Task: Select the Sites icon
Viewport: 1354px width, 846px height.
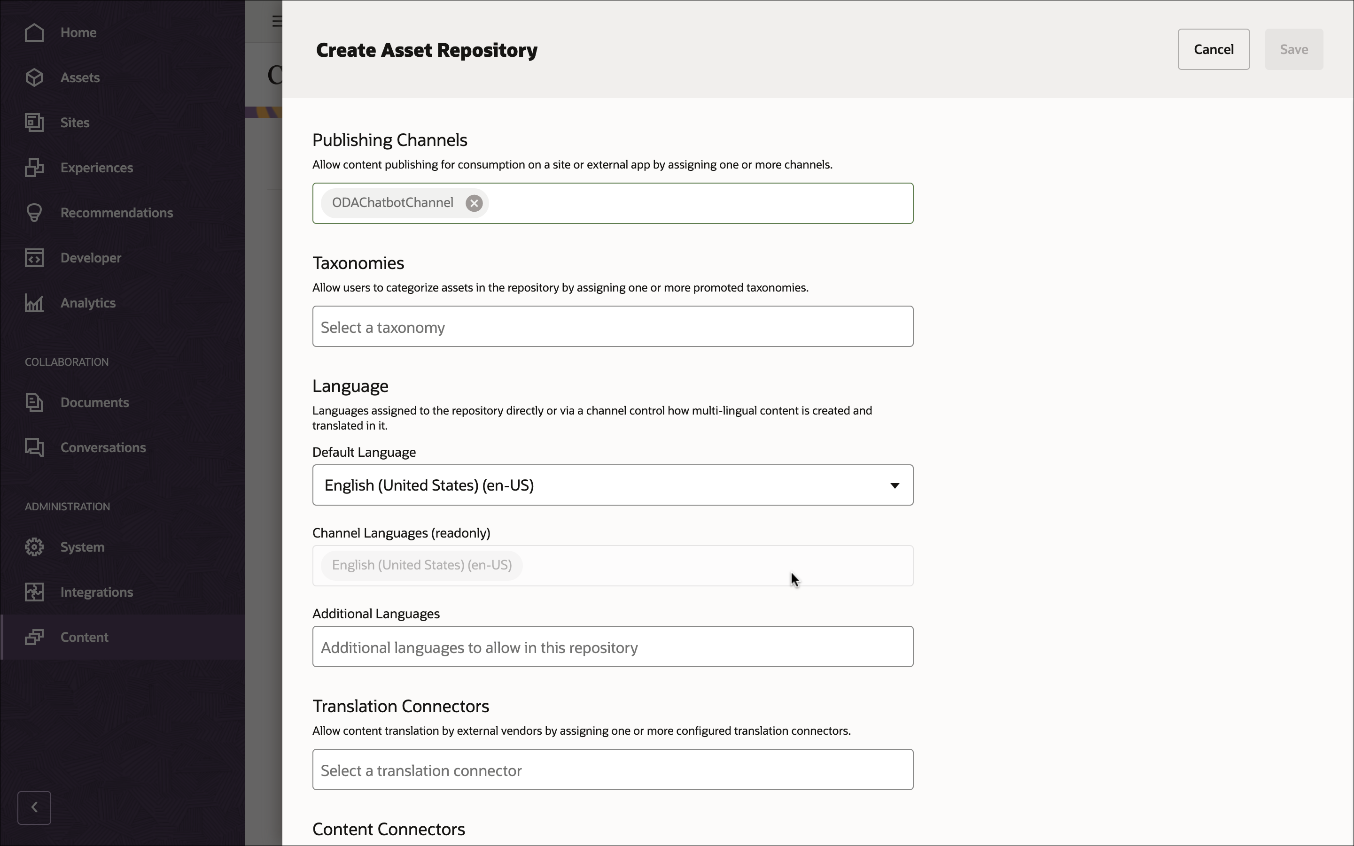Action: coord(34,122)
